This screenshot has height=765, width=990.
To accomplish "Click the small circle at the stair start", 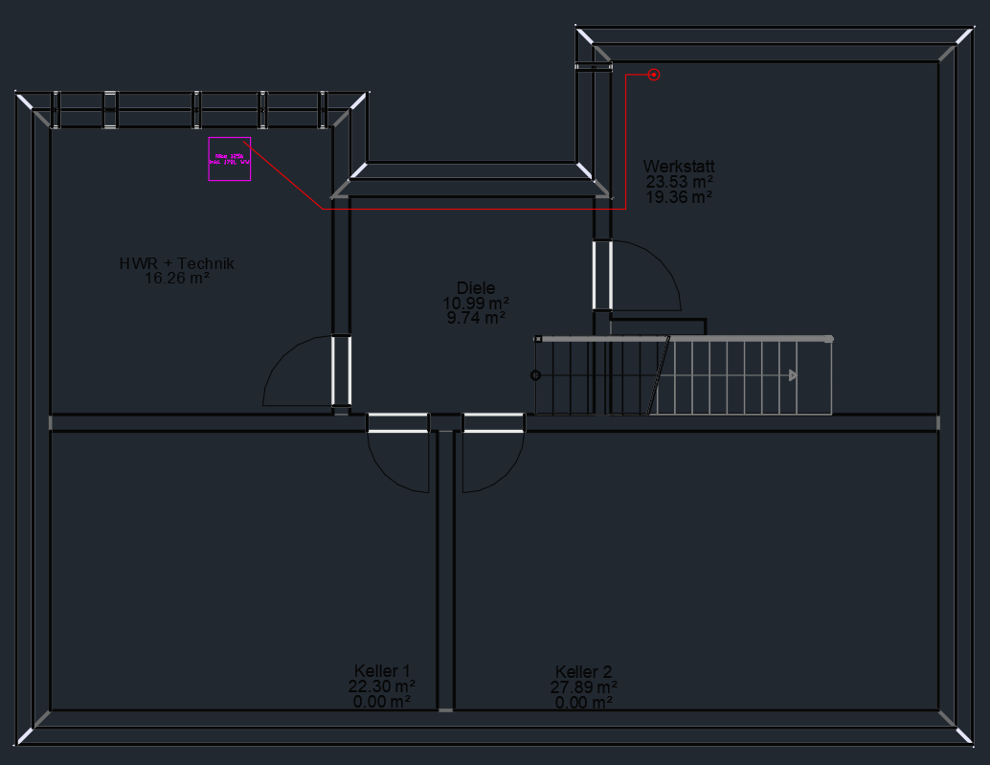I will 536,375.
